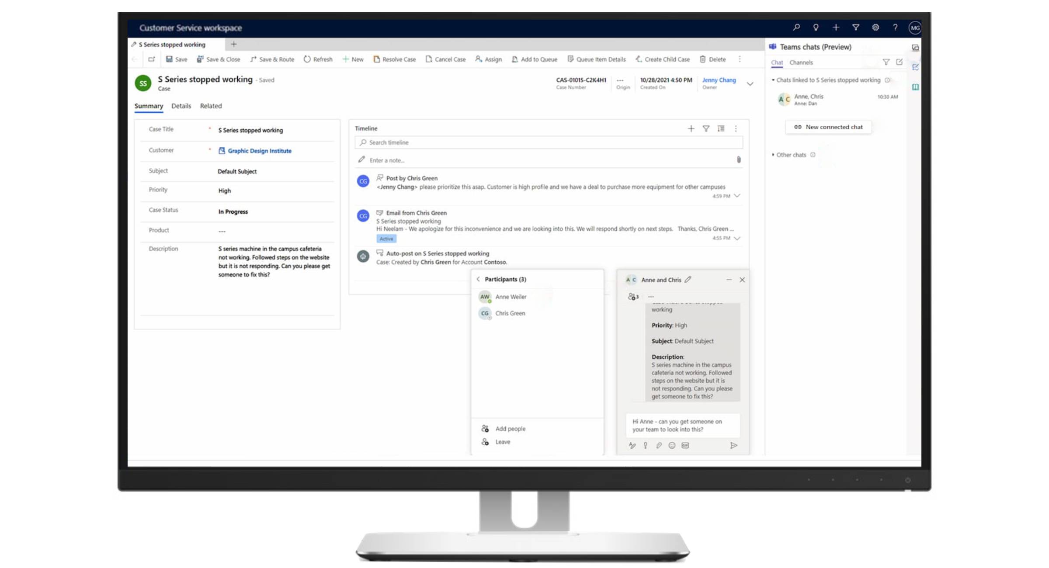Expand the Post by Chris Green entry
The height and width of the screenshot is (568, 1049).
pos(737,196)
